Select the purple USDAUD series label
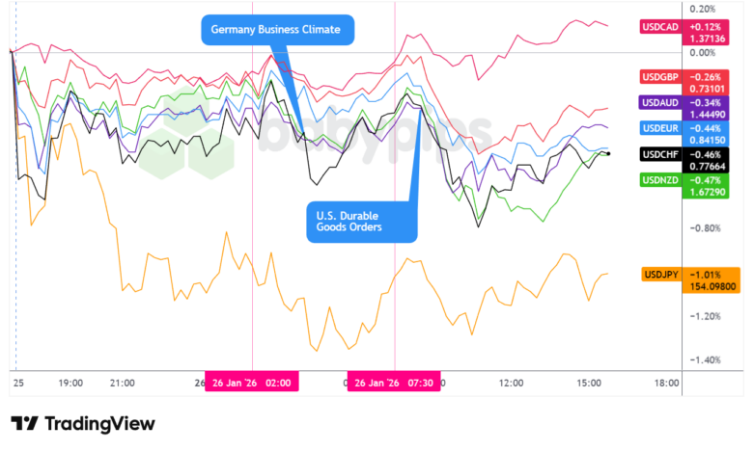Image resolution: width=753 pixels, height=451 pixels. coord(660,102)
